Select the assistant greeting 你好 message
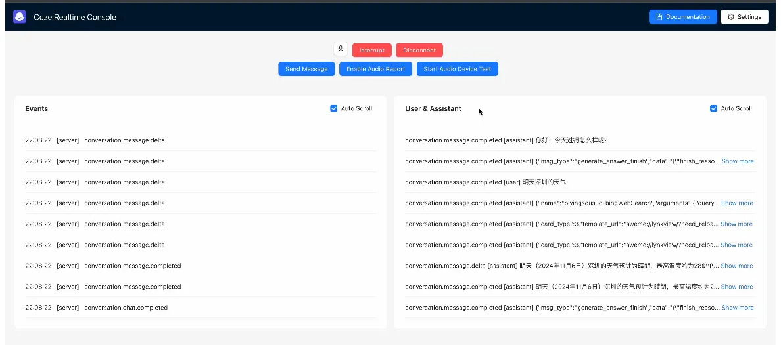The height and width of the screenshot is (345, 781). click(580, 140)
